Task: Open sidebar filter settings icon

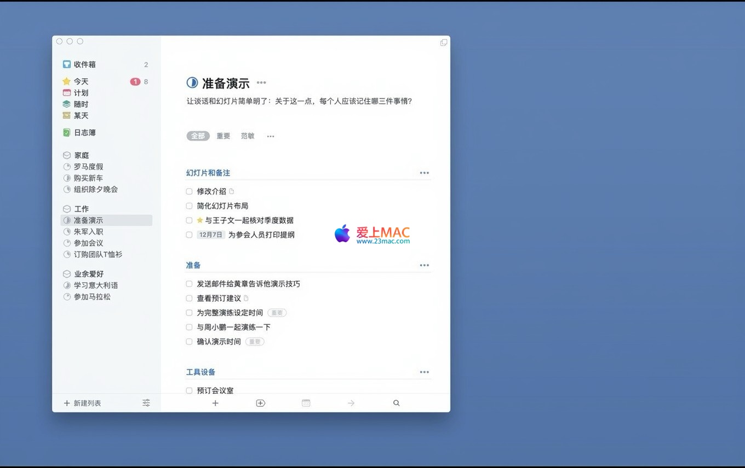Action: pos(146,403)
